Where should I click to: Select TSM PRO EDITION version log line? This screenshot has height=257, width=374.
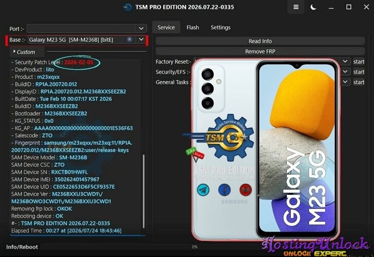pos(61,224)
